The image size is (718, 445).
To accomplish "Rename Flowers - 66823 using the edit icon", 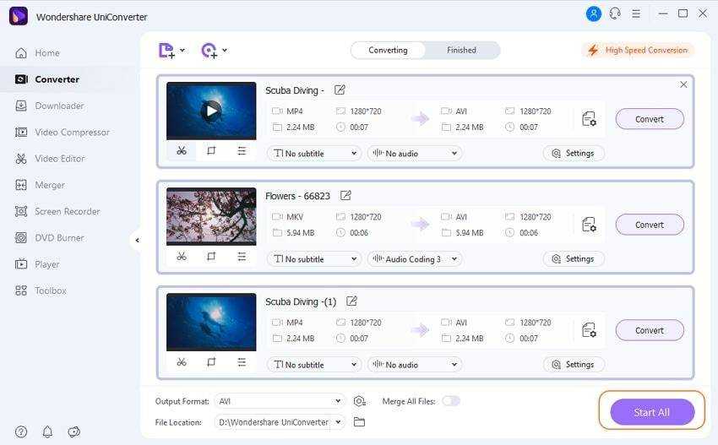I will point(345,196).
